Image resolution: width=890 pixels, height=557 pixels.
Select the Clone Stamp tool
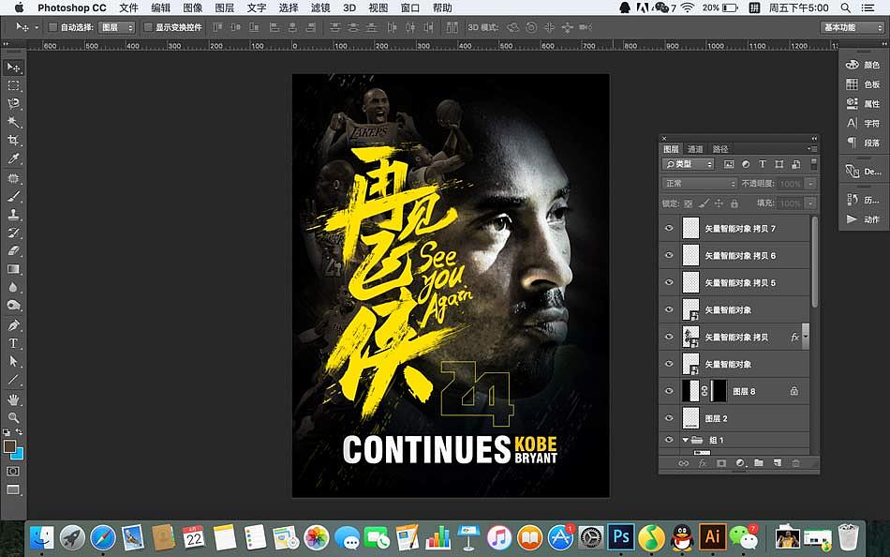tap(14, 215)
